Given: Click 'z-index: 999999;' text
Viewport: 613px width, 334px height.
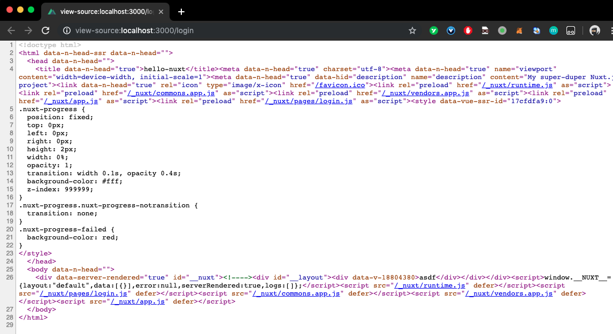Looking at the screenshot, I should [x=60, y=189].
